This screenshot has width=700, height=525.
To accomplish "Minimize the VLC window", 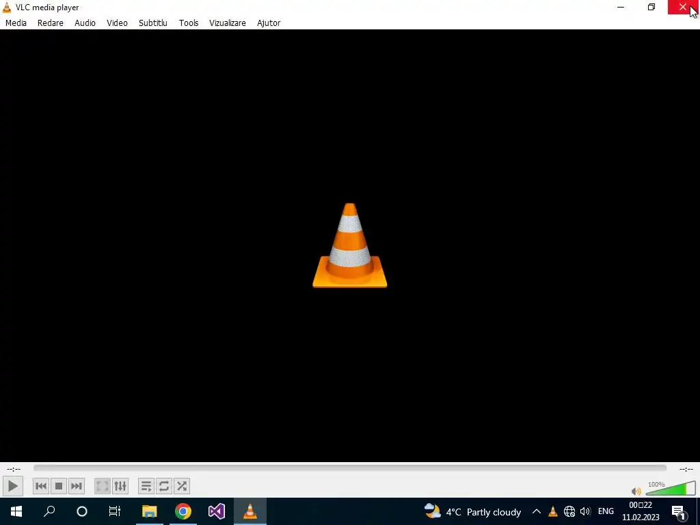I will click(621, 7).
